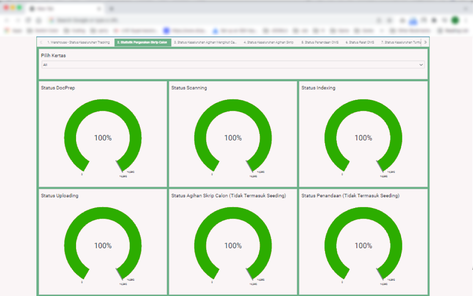Viewport: 473px width, 296px height.
Task: Go to tab 6 Status Ralat OMS
Action: [x=359, y=42]
